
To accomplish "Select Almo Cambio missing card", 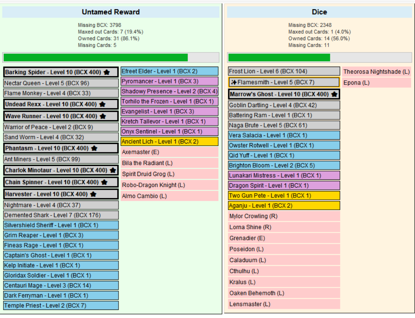I will [x=170, y=196].
